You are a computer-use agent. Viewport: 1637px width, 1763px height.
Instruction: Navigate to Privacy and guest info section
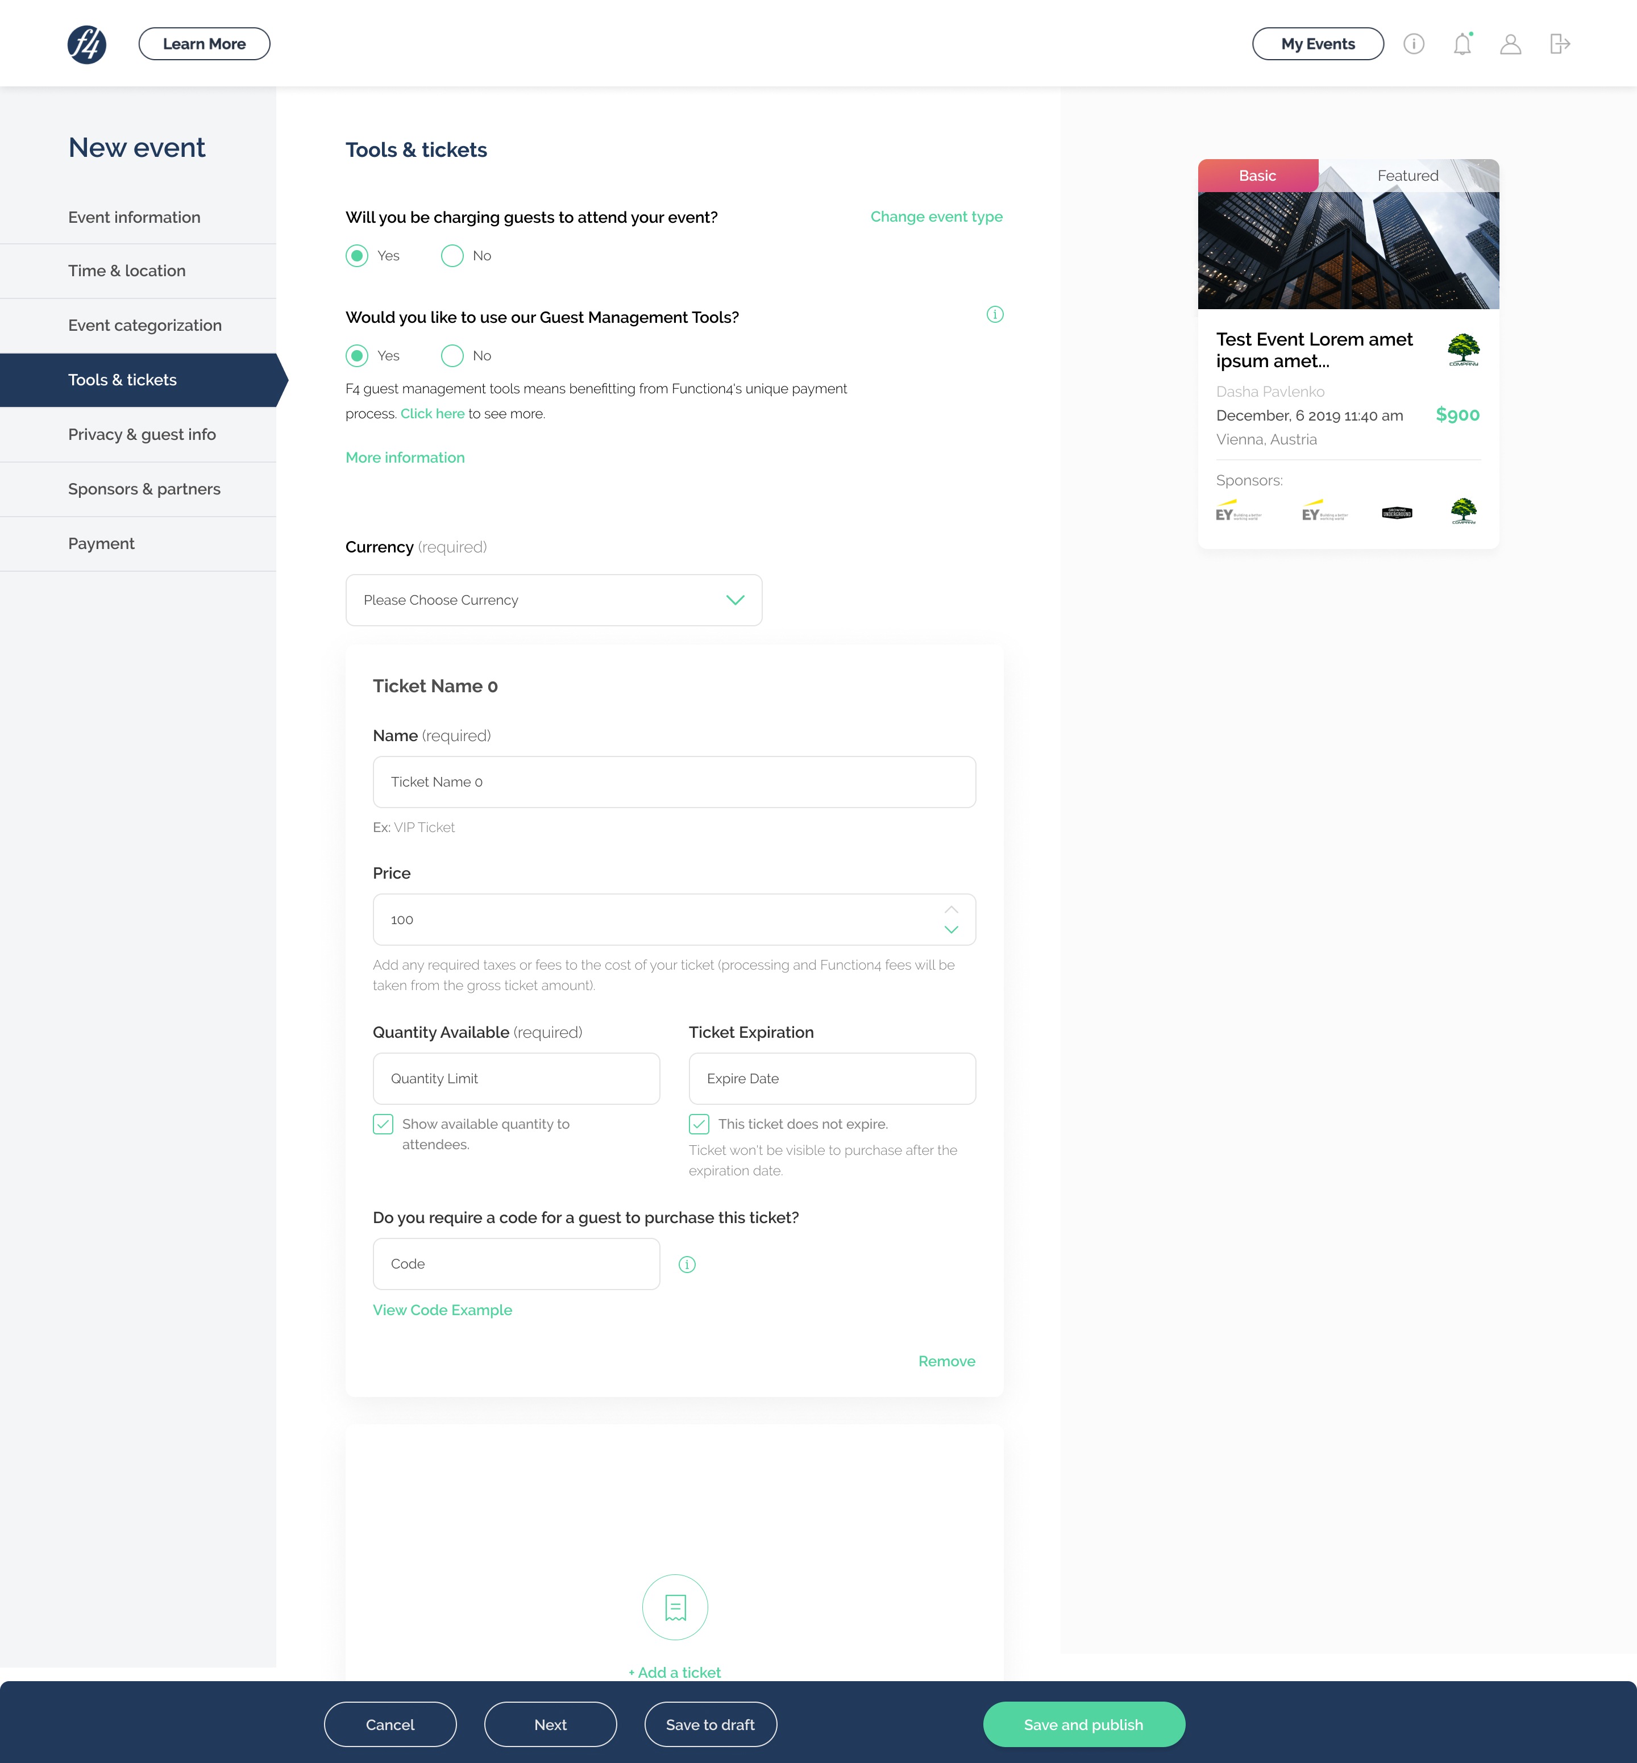pyautogui.click(x=140, y=434)
